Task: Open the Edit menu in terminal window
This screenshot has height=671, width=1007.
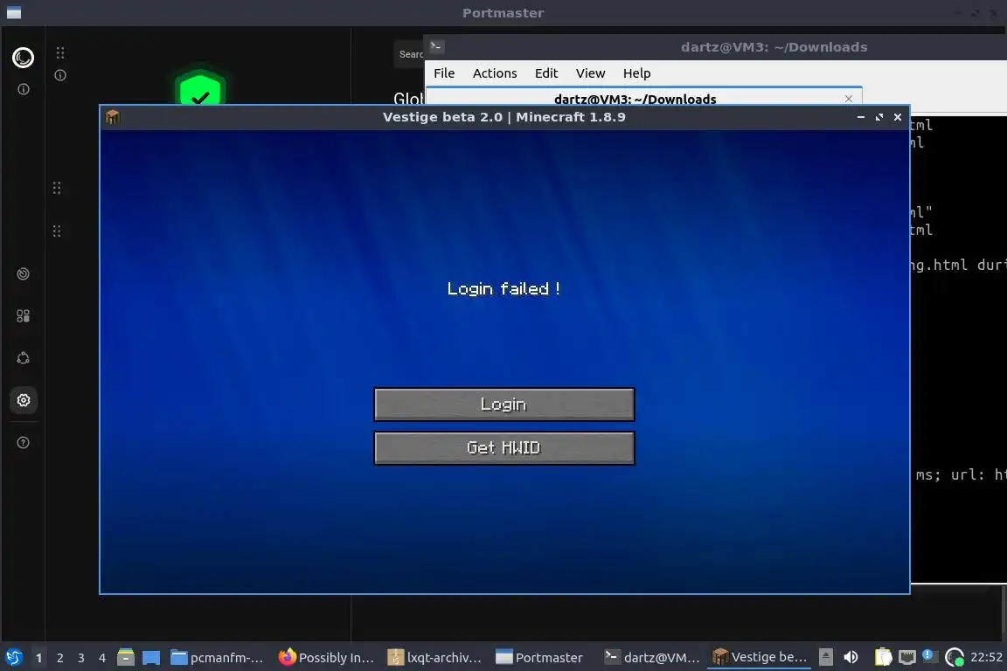Action: point(546,73)
